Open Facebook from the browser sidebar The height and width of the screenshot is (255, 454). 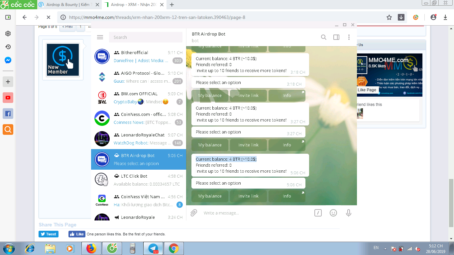(x=8, y=114)
